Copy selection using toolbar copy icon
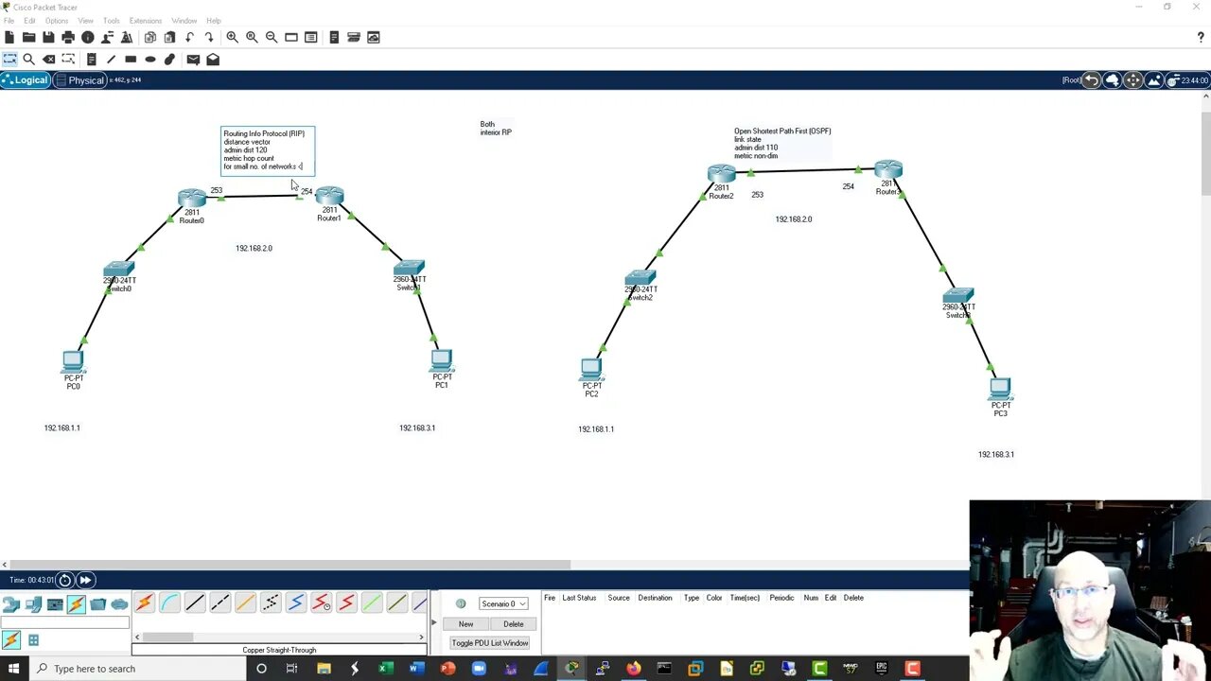 [x=150, y=37]
